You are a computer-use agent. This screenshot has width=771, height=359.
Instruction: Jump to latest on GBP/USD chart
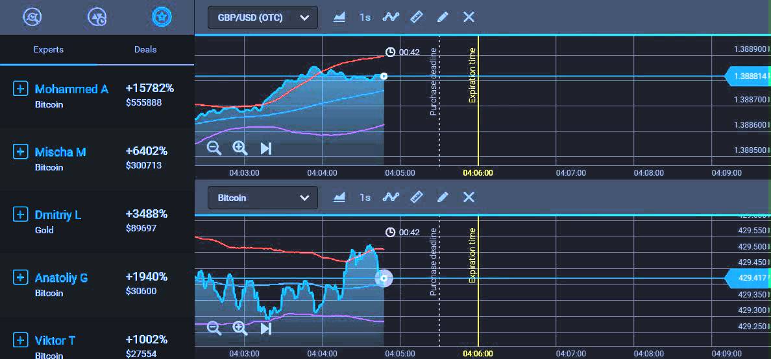tap(266, 148)
